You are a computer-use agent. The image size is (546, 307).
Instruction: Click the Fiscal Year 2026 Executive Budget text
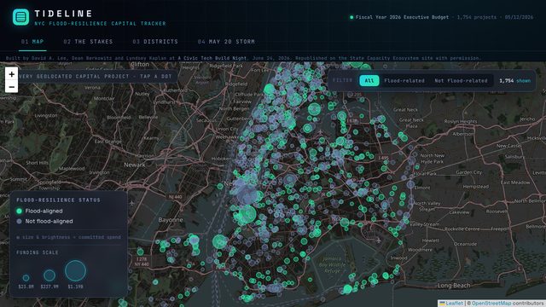pos(402,17)
